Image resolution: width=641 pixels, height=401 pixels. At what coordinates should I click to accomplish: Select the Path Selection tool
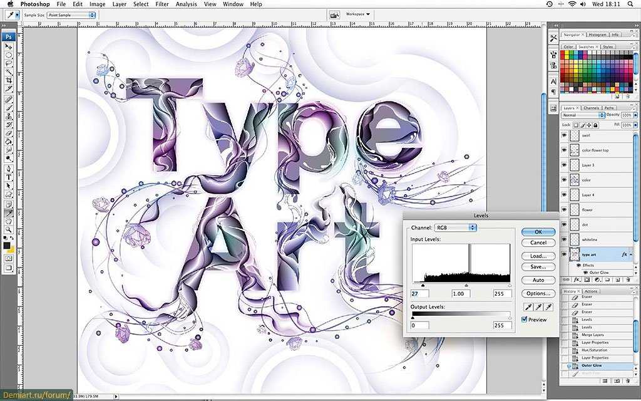pyautogui.click(x=9, y=185)
